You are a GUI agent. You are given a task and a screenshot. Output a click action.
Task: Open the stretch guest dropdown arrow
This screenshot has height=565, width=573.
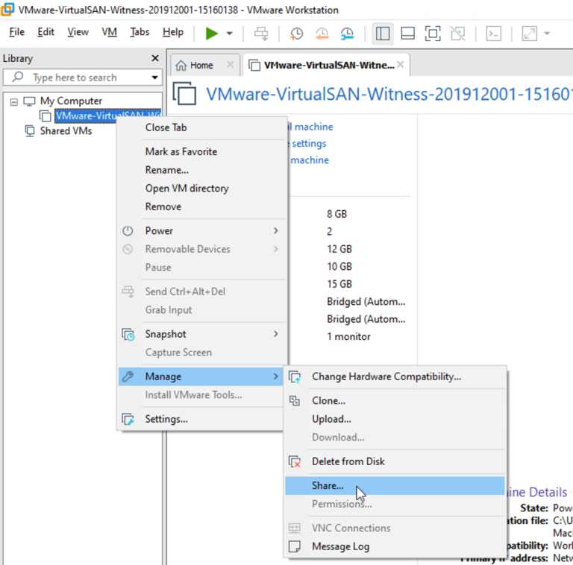click(547, 34)
